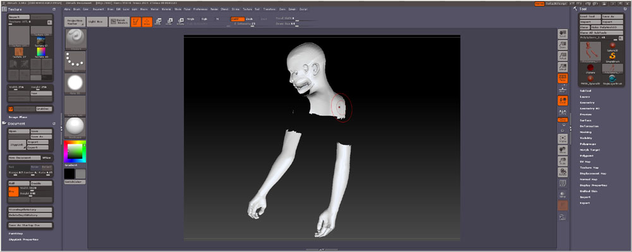Screen dimensions: 632x252
Task: Open the Document menu in menu bar
Action: (x=99, y=9)
